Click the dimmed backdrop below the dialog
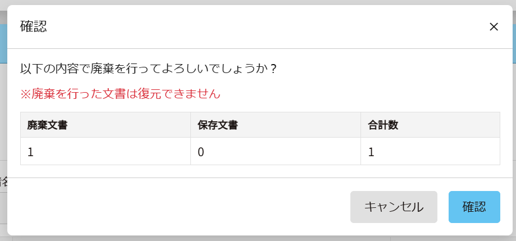This screenshot has width=516, height=241. pos(258,238)
